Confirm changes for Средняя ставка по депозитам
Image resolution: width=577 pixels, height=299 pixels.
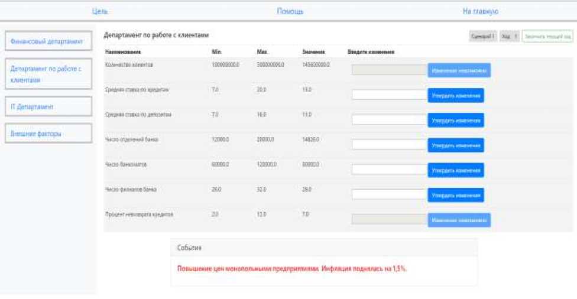(x=455, y=121)
